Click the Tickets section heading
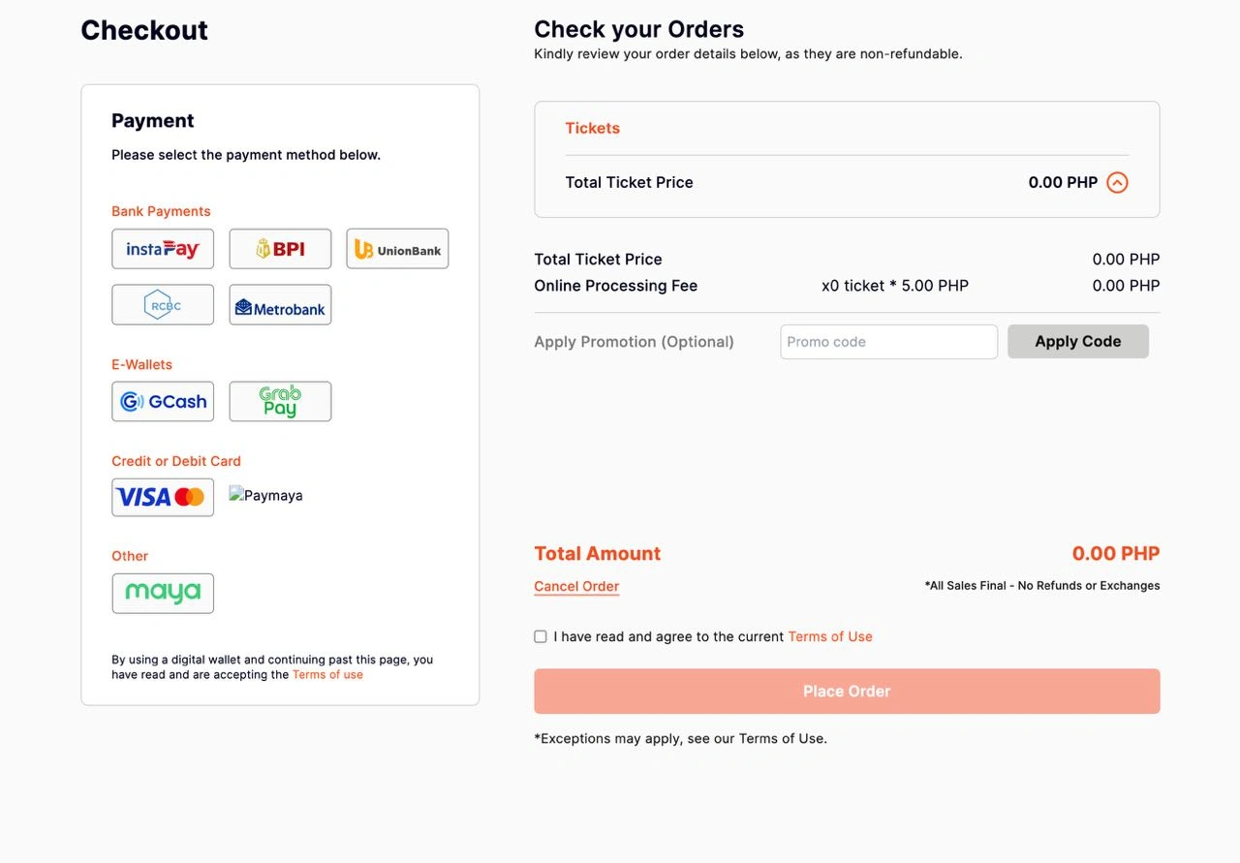Viewport: 1240px width, 863px height. click(x=593, y=128)
